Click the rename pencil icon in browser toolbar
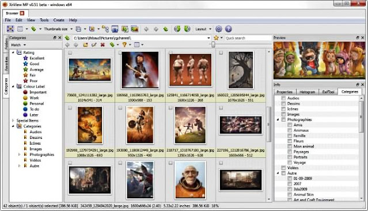The width and height of the screenshot is (368, 211). 94,44
